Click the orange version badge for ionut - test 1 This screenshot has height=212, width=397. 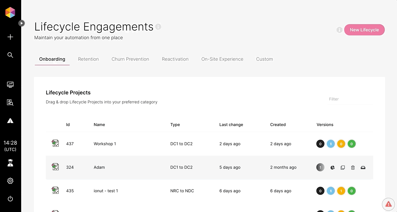coord(341,191)
